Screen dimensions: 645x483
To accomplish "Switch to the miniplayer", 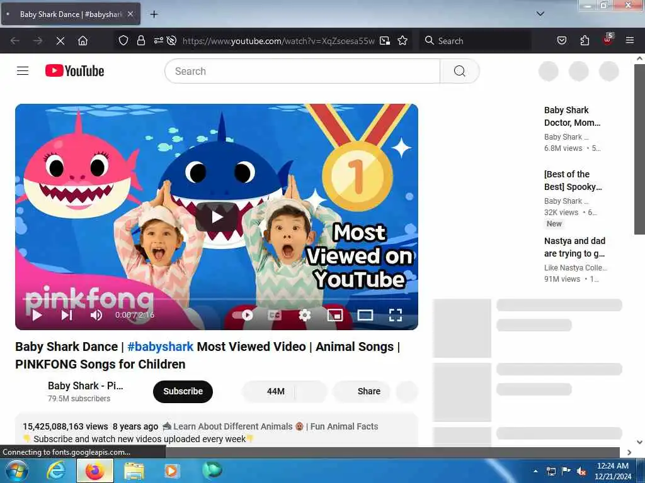I will tap(335, 315).
